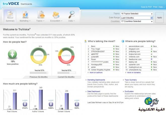This screenshot has height=115, width=166.
Task: Click the green down-arrow sentiment icon
Action: [x=12, y=54]
